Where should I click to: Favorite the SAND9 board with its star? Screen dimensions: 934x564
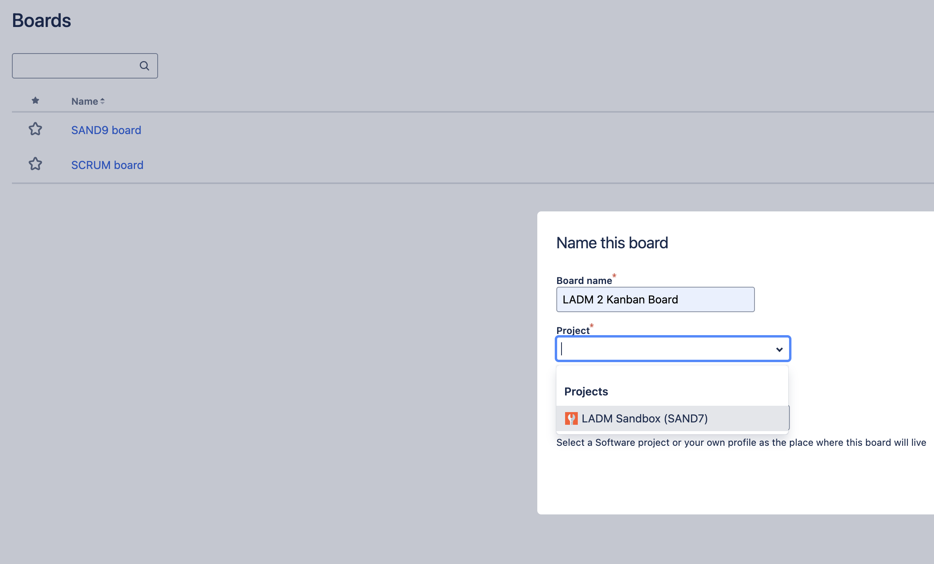pyautogui.click(x=35, y=129)
